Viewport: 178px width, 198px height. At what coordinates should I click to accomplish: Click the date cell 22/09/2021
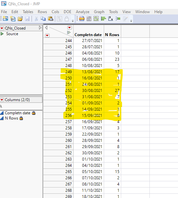click(89, 134)
